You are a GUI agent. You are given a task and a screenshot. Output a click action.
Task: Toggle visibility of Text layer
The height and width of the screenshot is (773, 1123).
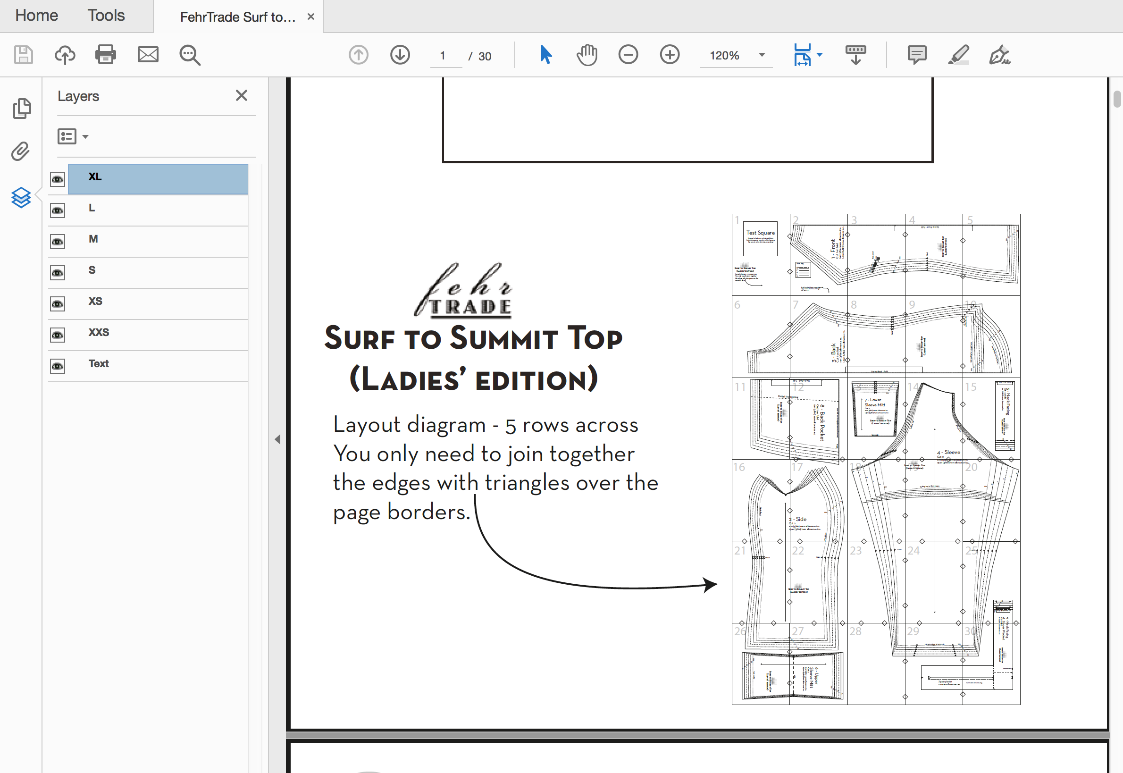click(58, 366)
